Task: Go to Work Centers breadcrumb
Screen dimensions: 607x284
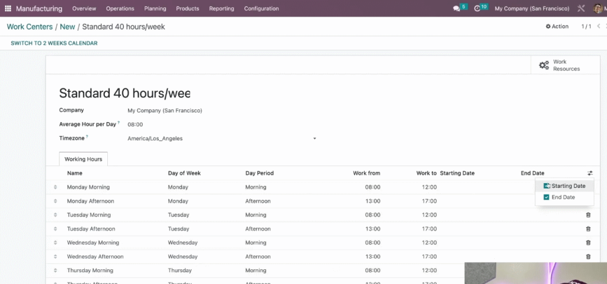Action: pyautogui.click(x=30, y=27)
